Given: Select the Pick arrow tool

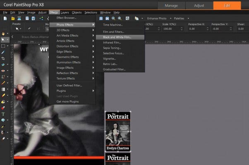Looking at the screenshot, I should 3,40.
